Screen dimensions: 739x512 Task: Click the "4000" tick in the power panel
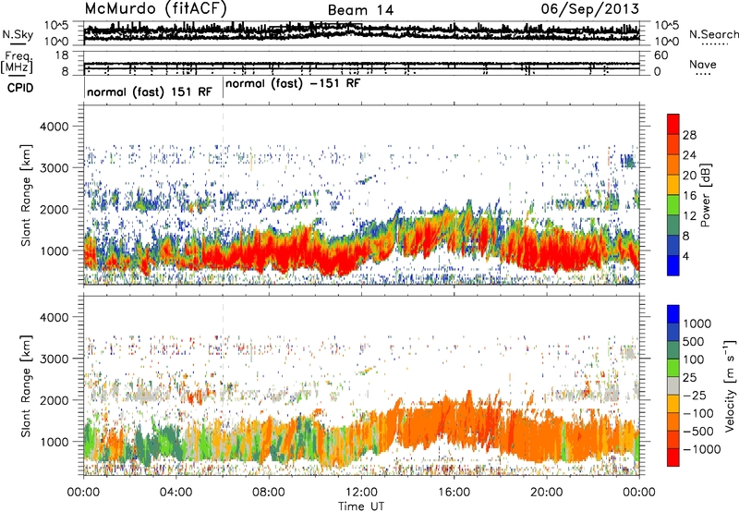55,127
